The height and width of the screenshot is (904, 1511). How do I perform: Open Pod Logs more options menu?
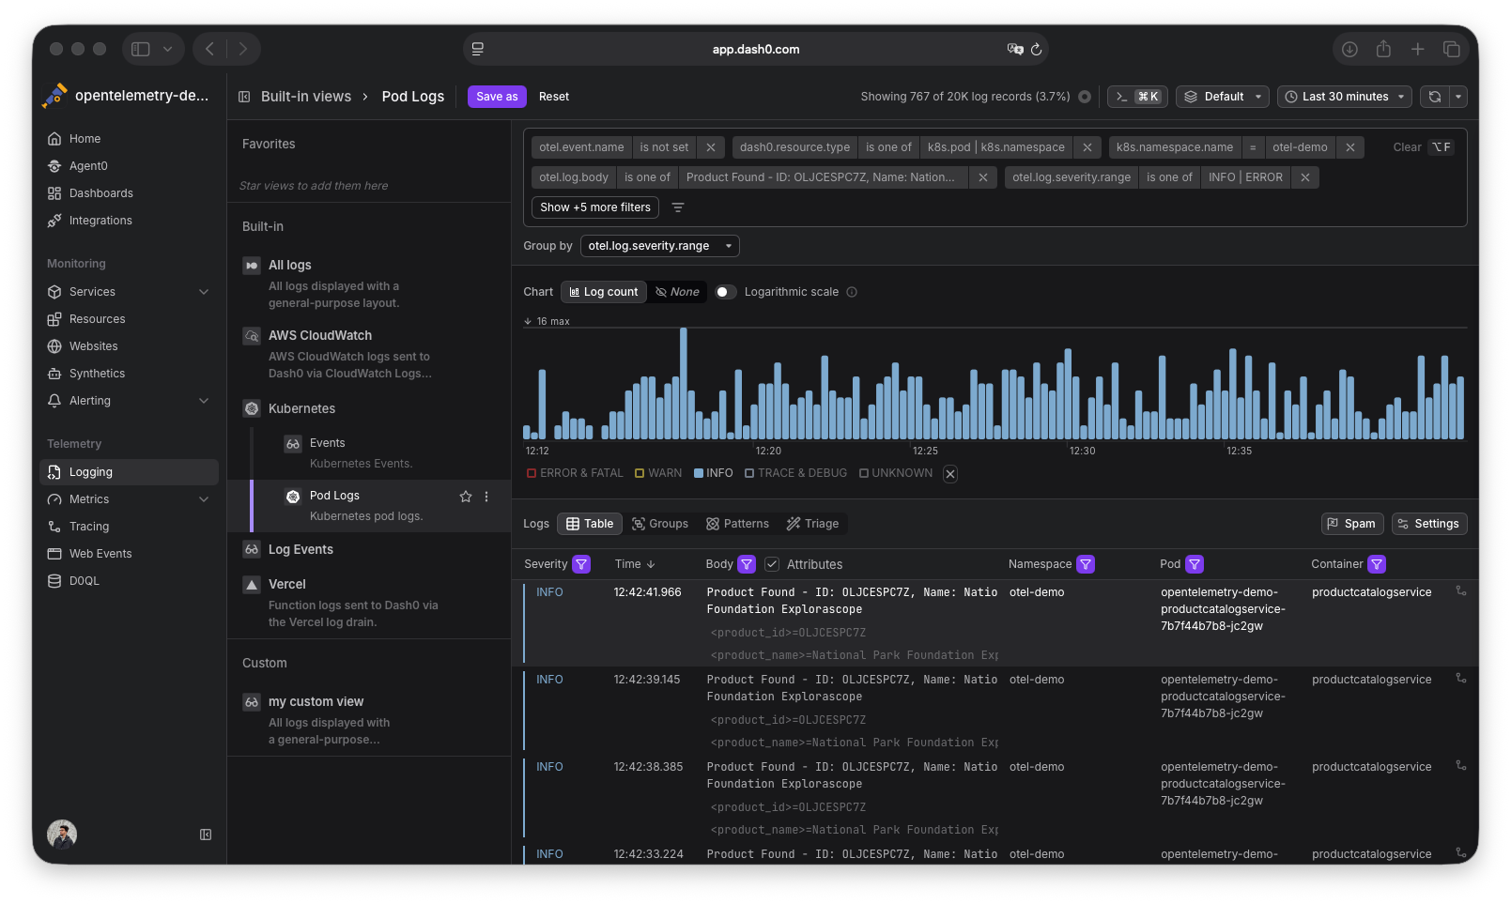tap(486, 497)
